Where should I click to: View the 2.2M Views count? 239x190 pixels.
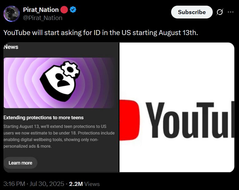(x=84, y=184)
